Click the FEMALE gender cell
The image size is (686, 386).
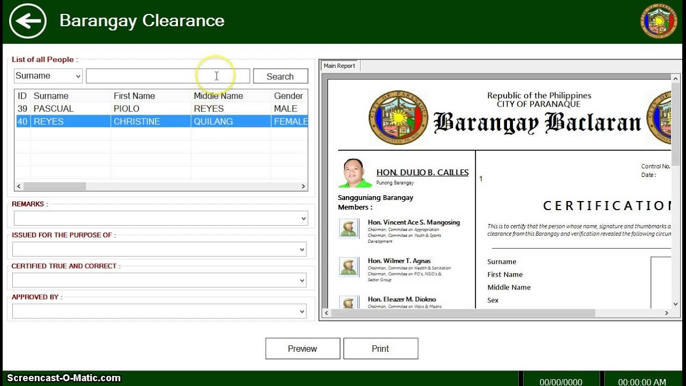[x=289, y=122]
